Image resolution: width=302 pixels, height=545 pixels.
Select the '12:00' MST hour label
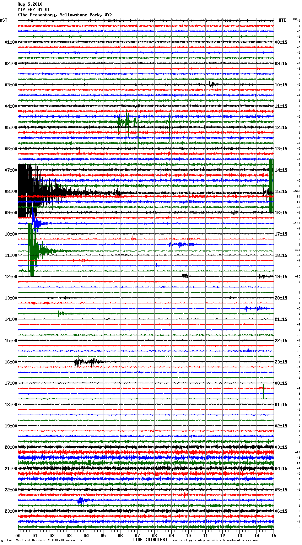pyautogui.click(x=11, y=277)
